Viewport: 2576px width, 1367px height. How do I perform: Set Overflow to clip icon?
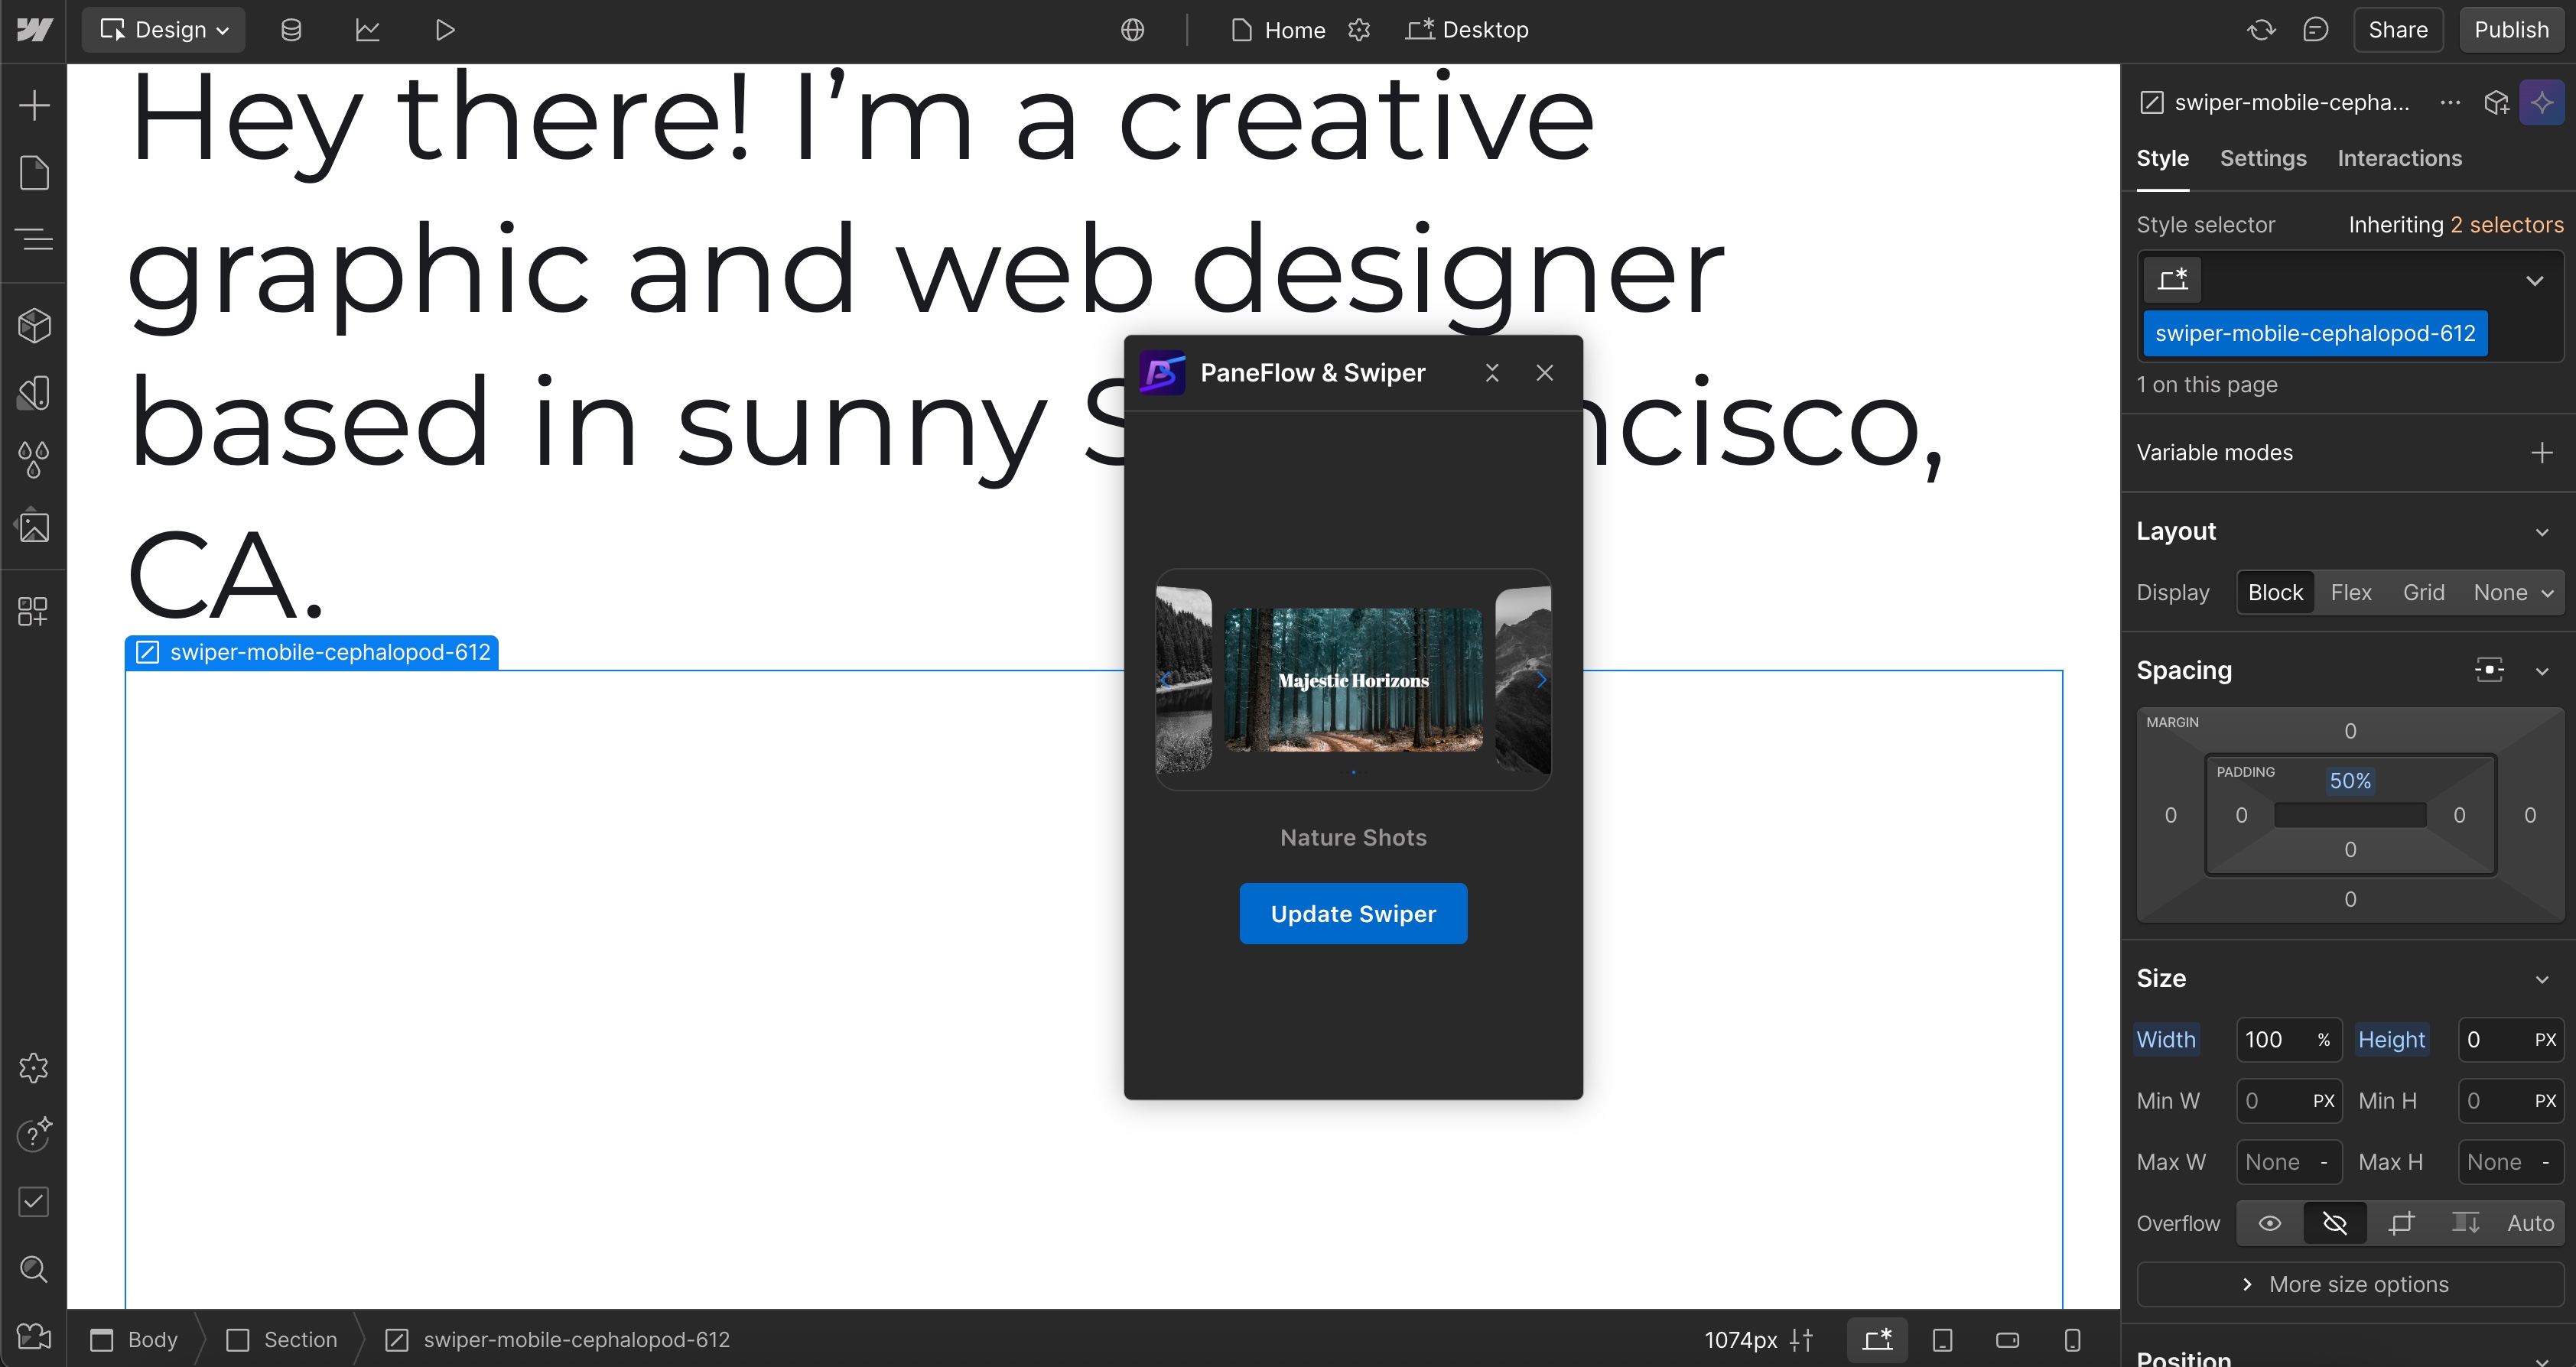pyautogui.click(x=2400, y=1223)
